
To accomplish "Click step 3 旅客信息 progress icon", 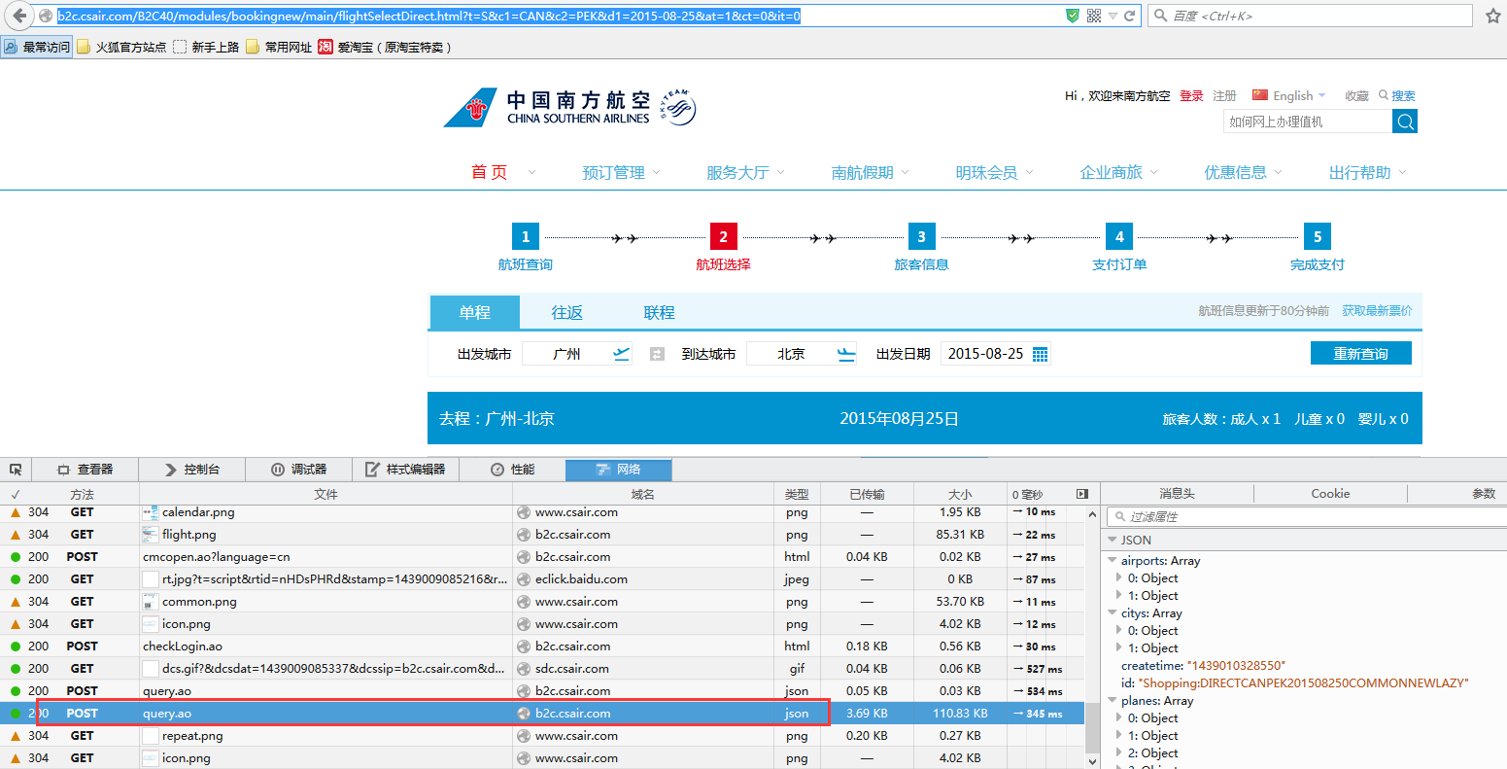I will 921,236.
